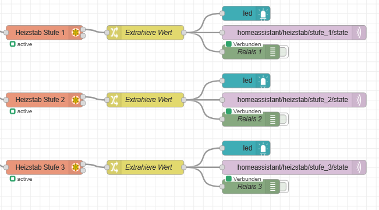
Task: Click the lower output port of Heizstab Stufe 1
Action: 83,36
